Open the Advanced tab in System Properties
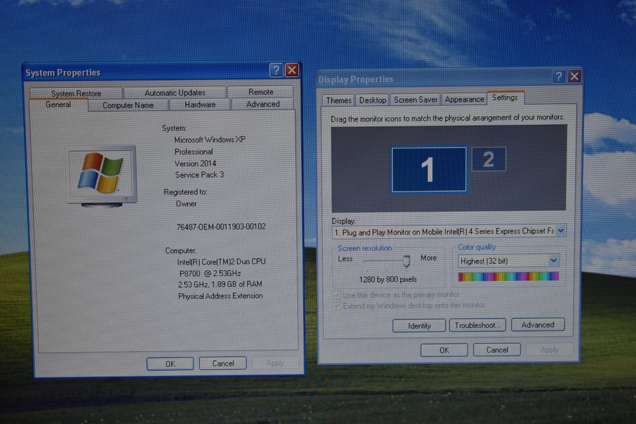The width and height of the screenshot is (636, 424). 263,104
